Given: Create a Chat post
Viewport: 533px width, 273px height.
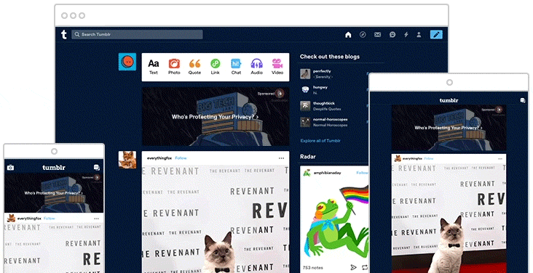Looking at the screenshot, I should (236, 67).
